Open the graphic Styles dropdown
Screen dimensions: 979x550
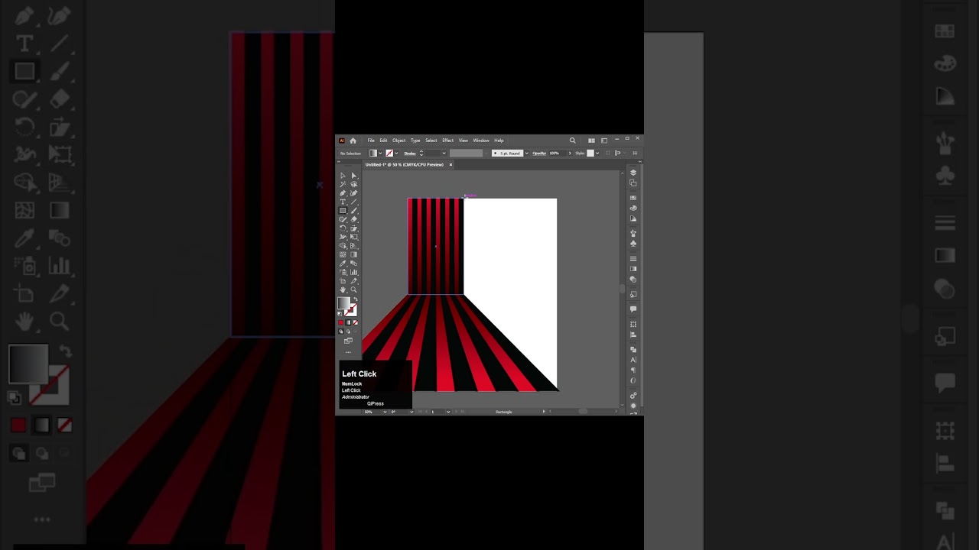(597, 153)
